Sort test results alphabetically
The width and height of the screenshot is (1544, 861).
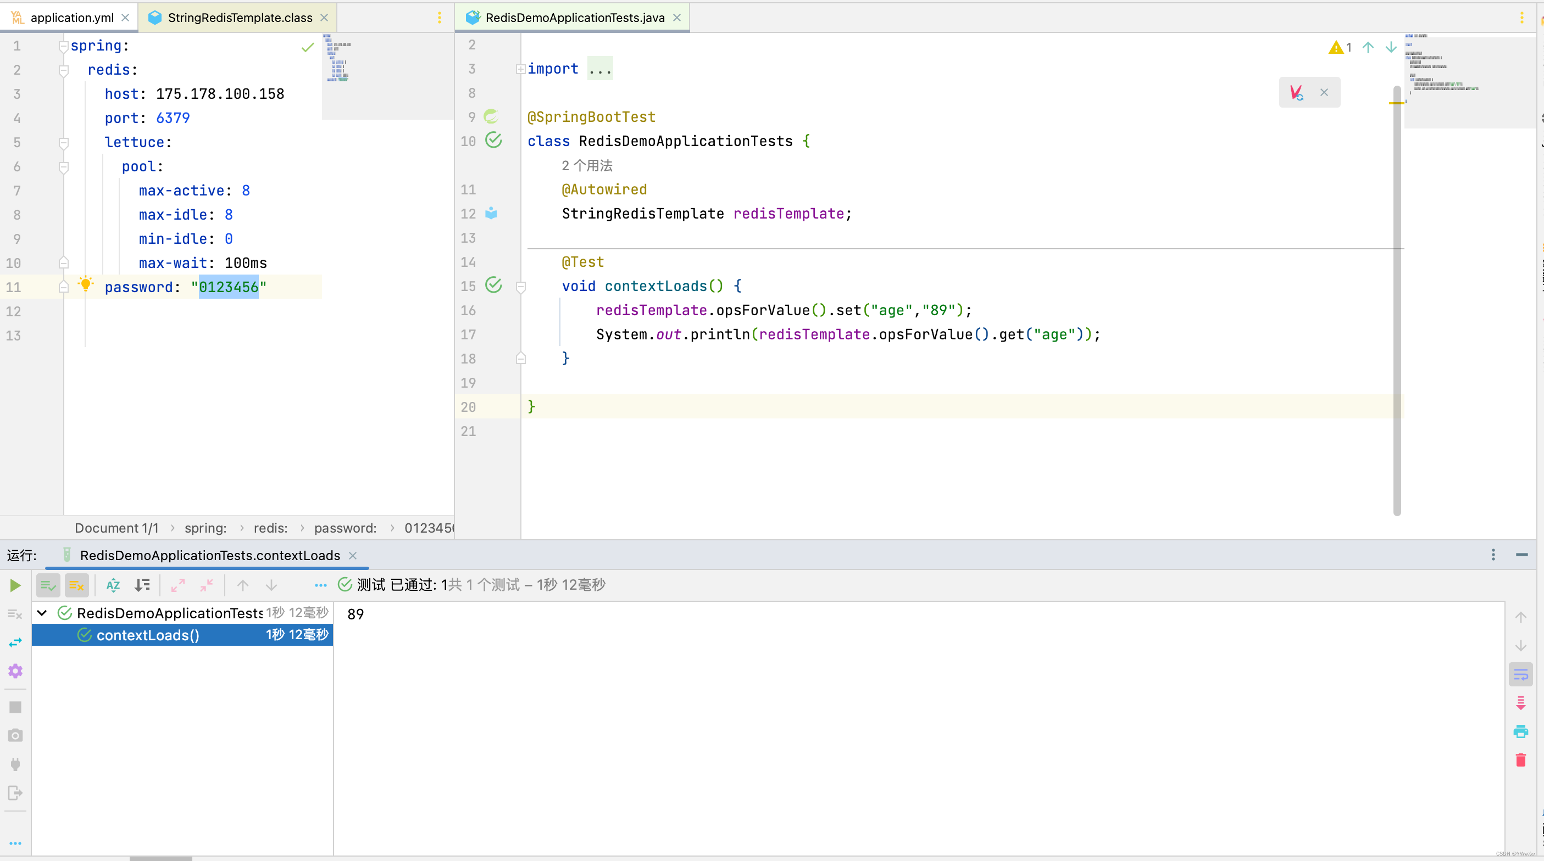pyautogui.click(x=113, y=585)
